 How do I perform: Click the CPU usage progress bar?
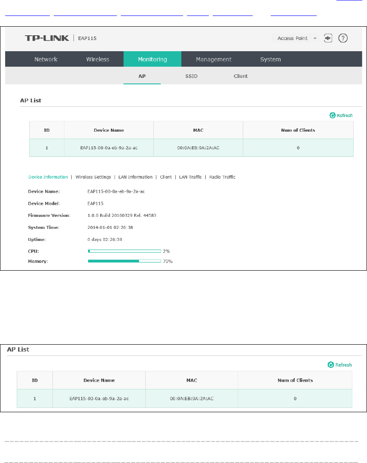pyautogui.click(x=125, y=251)
